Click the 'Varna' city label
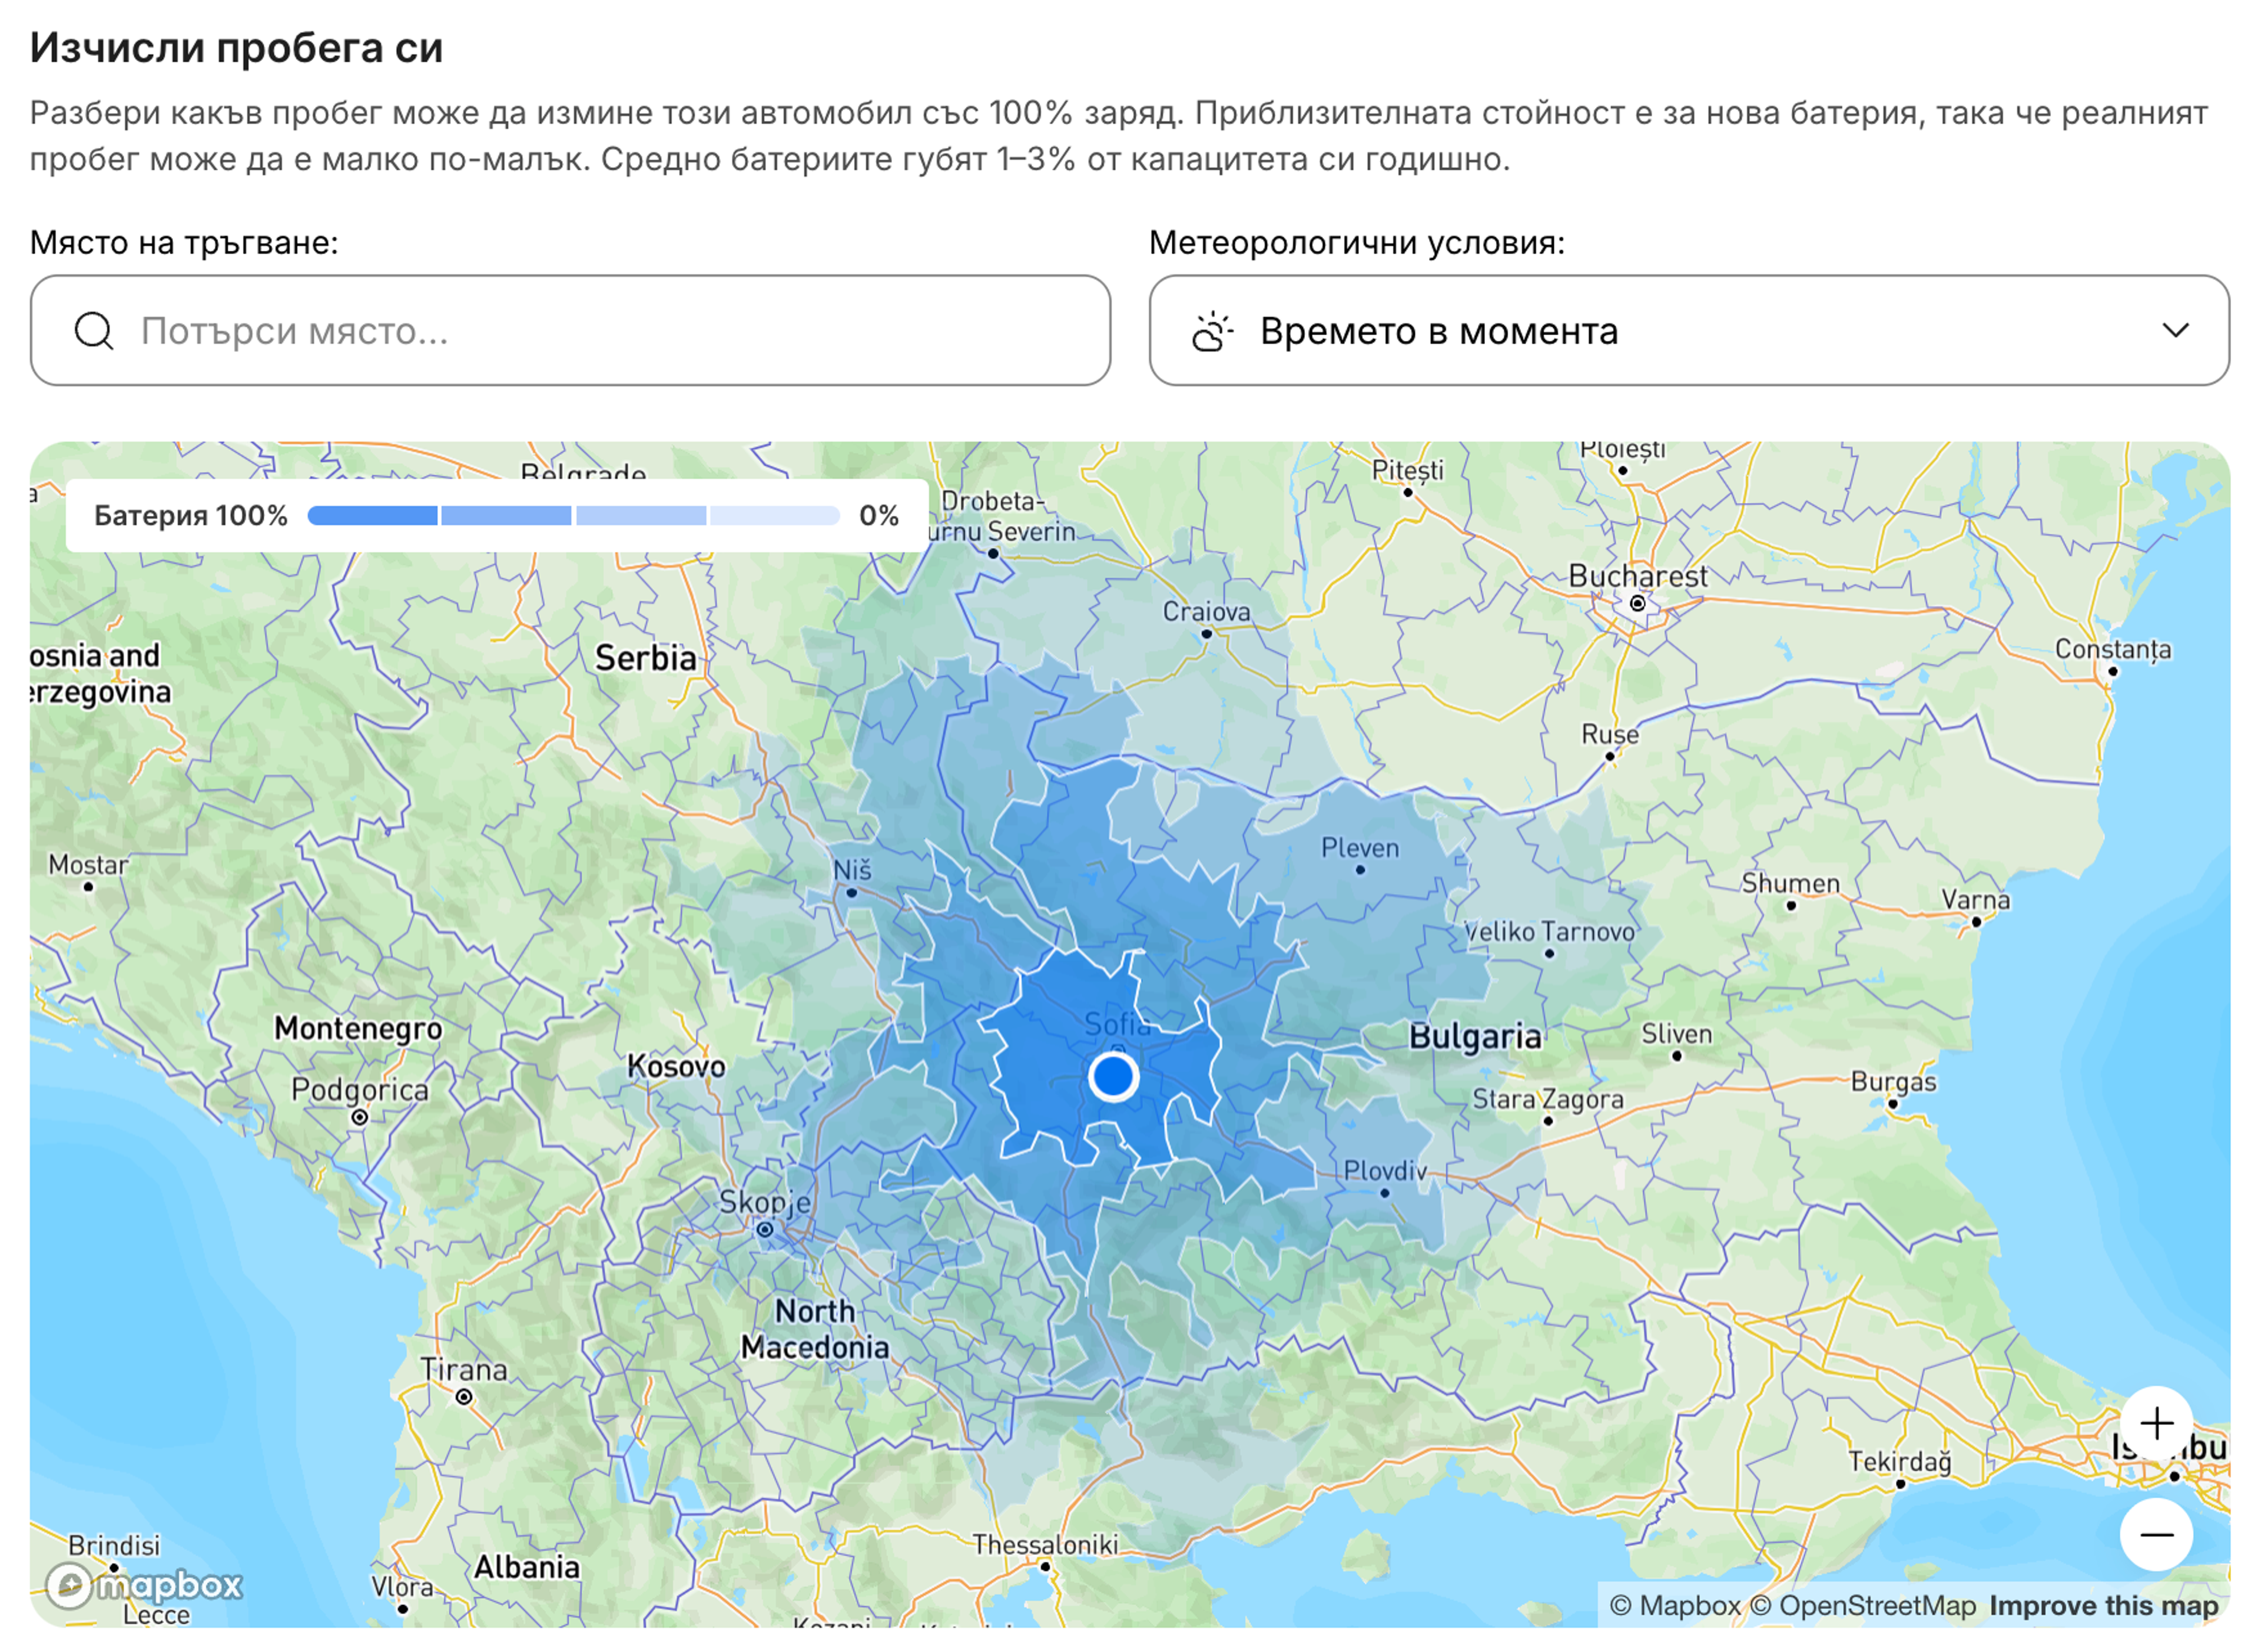The height and width of the screenshot is (1652, 2261). 1976,900
